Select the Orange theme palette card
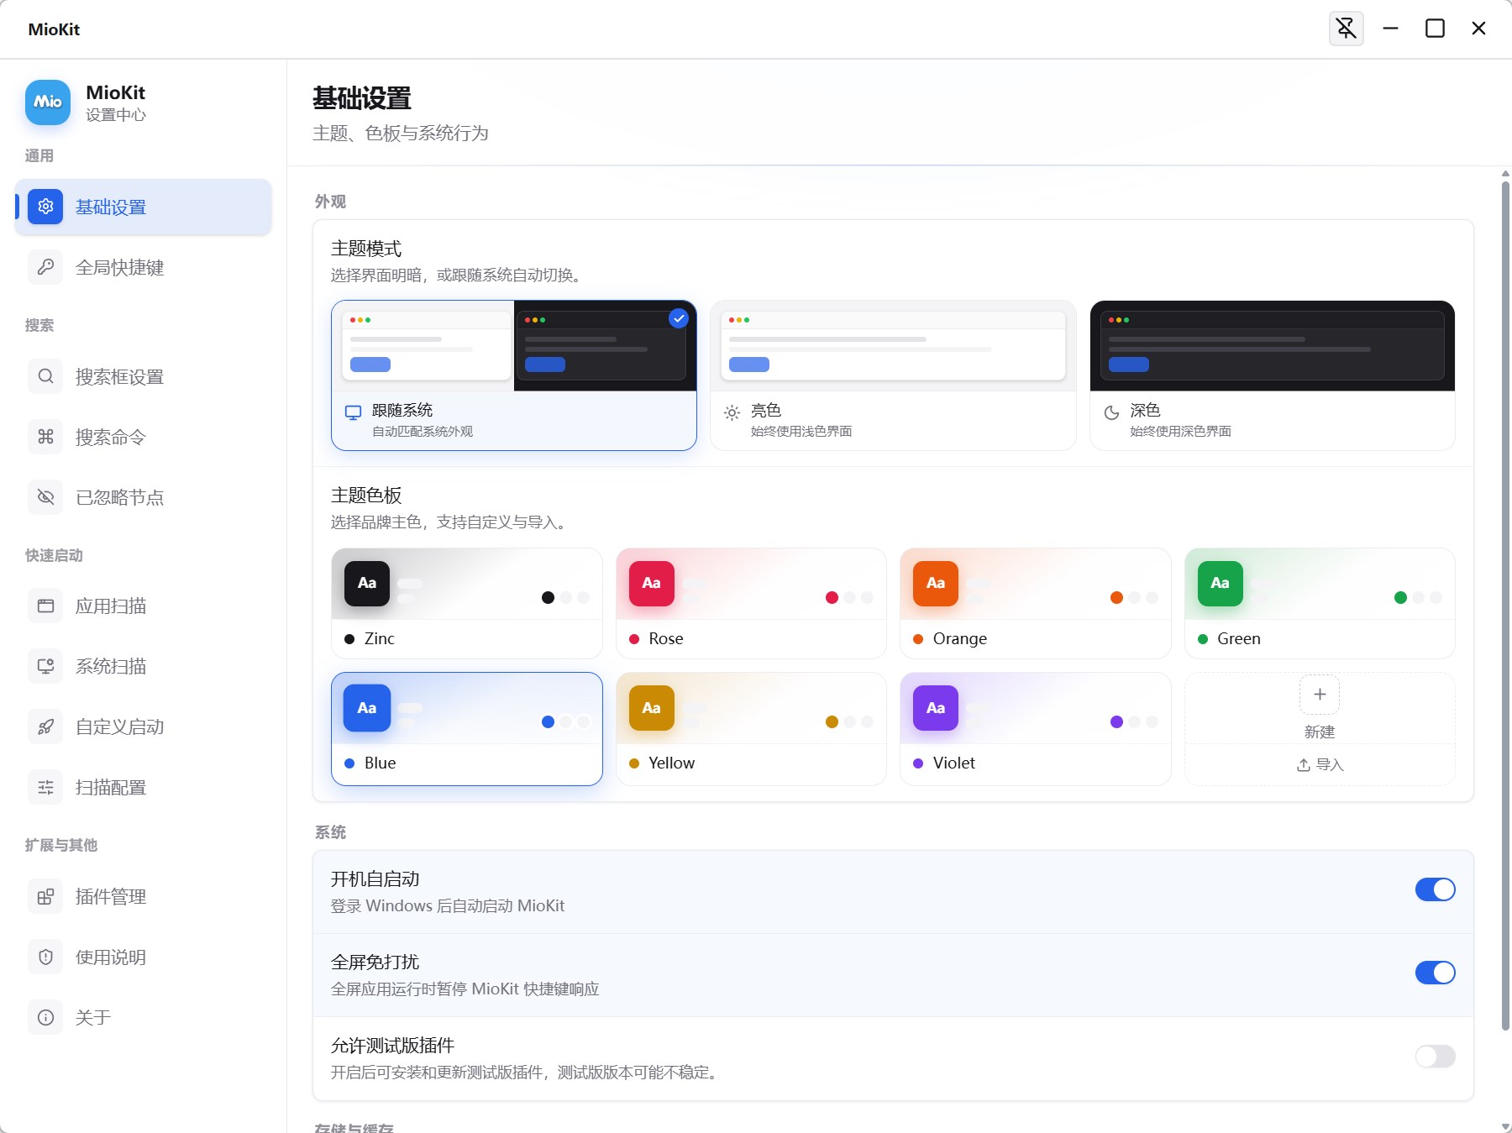 (1035, 603)
